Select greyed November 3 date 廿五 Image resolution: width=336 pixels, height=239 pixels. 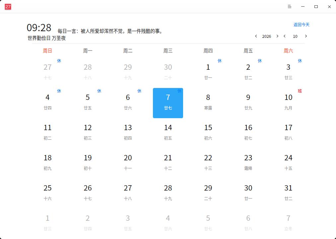click(x=128, y=224)
